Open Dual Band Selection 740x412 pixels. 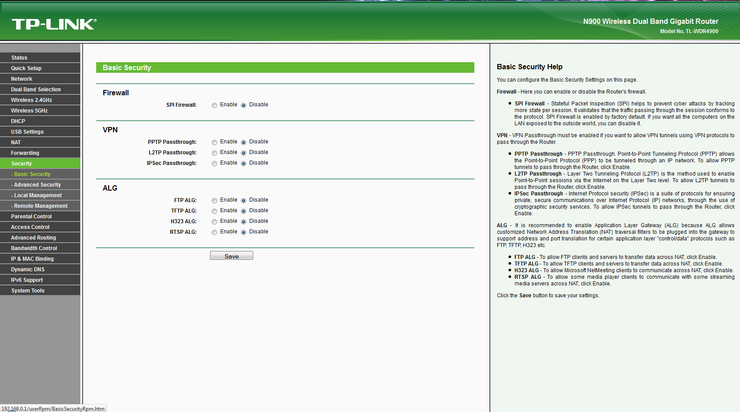40,90
